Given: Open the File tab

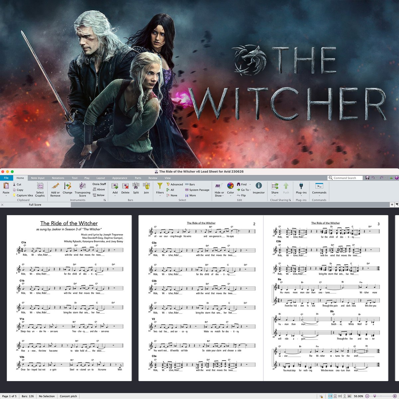Looking at the screenshot, I should [6, 178].
